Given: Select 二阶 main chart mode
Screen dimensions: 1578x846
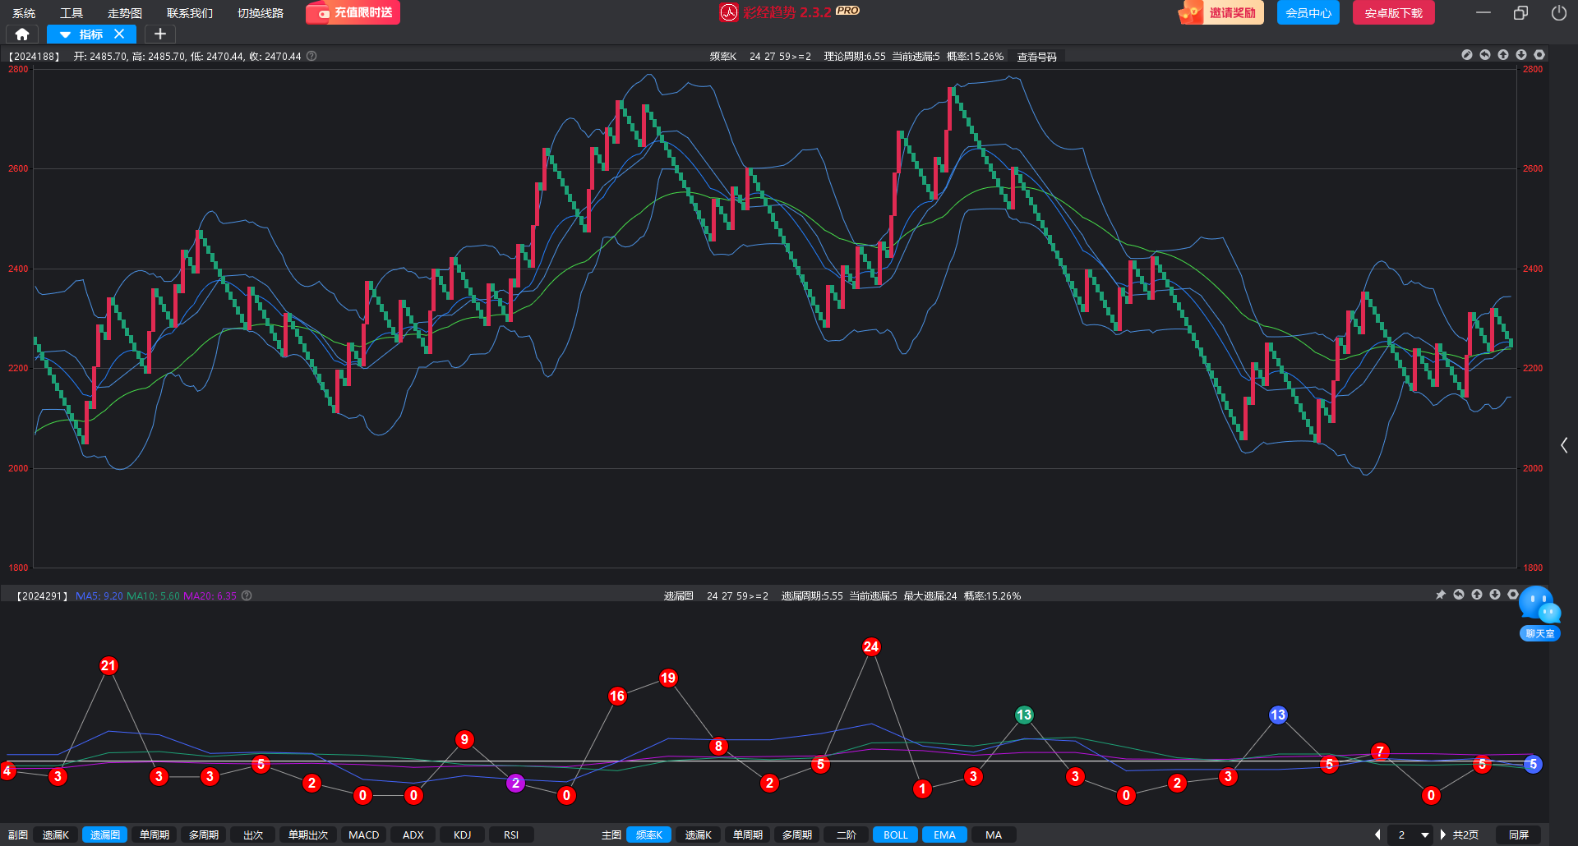Looking at the screenshot, I should coord(847,835).
